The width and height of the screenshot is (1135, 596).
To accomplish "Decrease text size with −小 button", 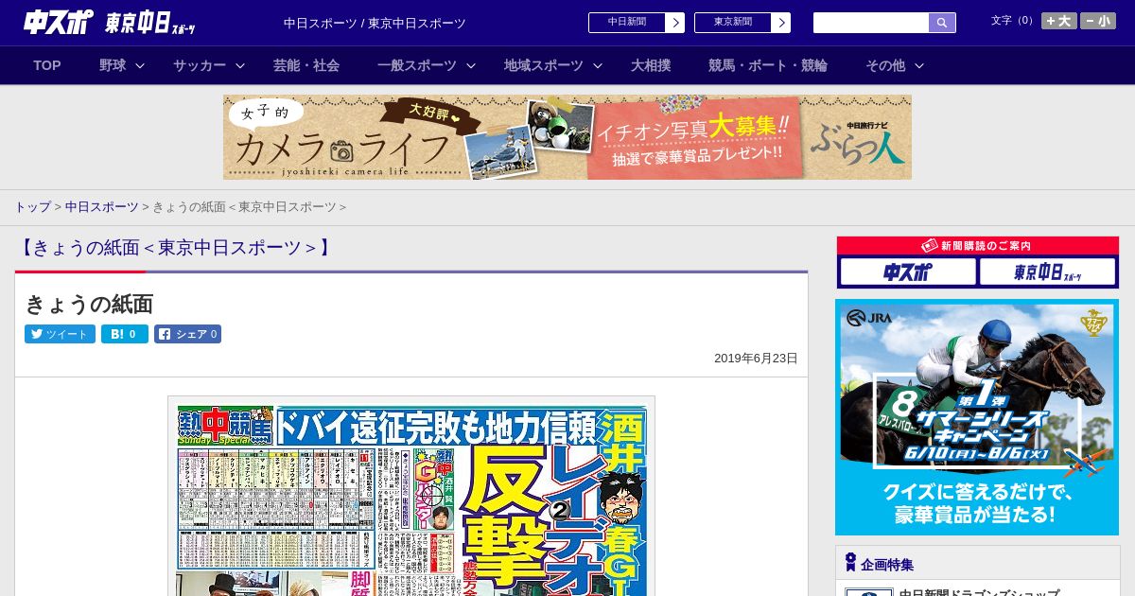I will (x=1098, y=21).
